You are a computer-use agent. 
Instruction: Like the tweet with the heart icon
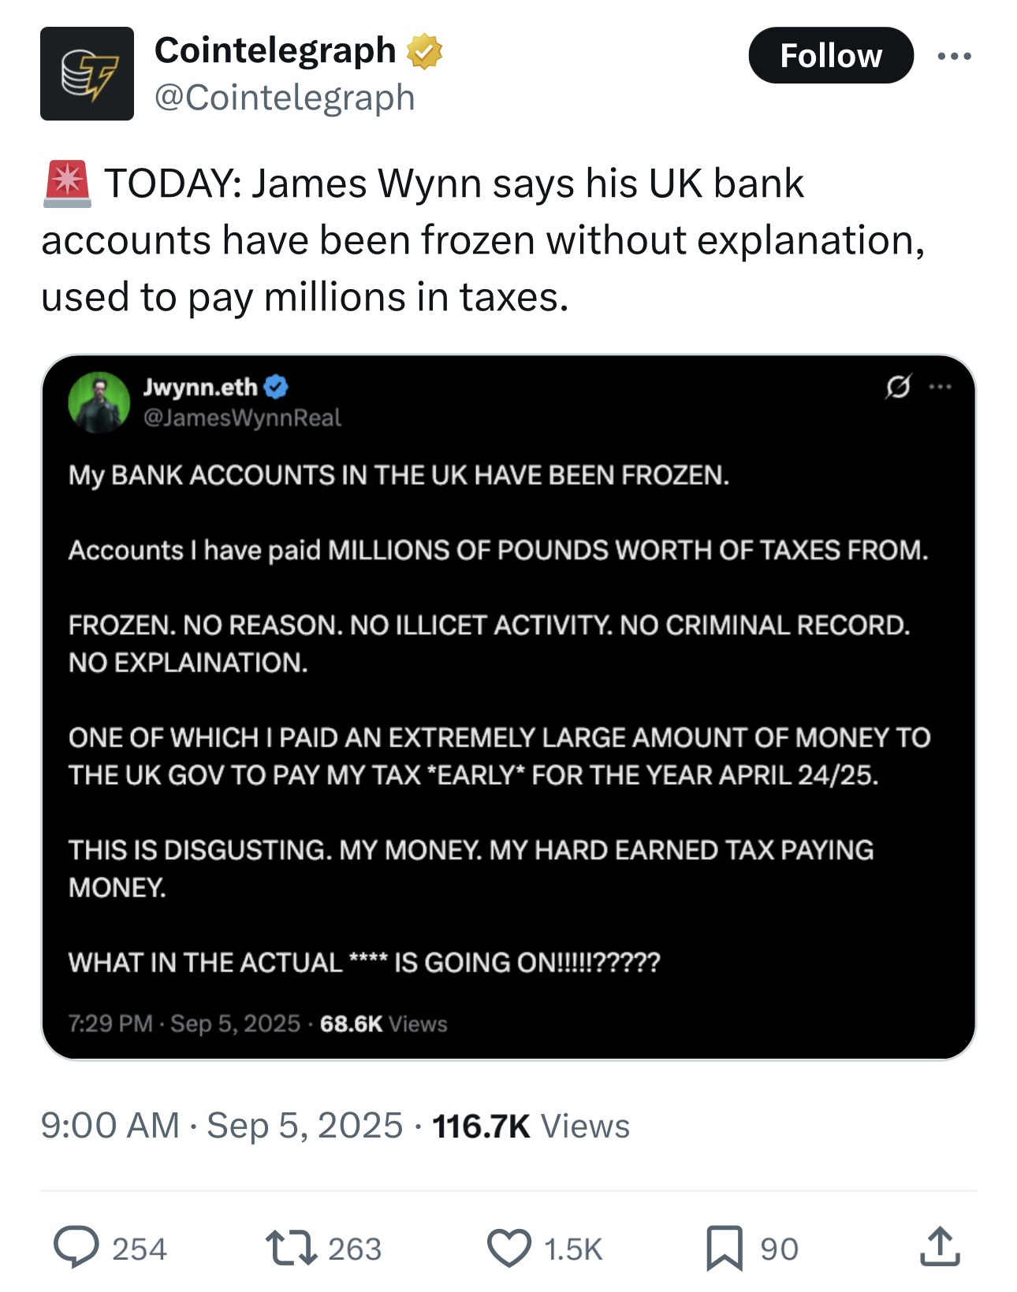click(509, 1249)
